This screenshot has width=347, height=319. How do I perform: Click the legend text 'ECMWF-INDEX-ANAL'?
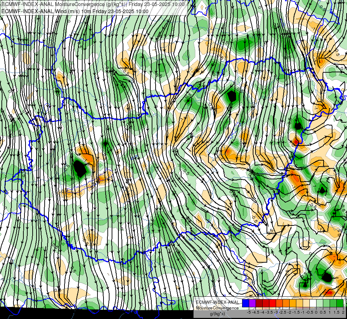217,302
